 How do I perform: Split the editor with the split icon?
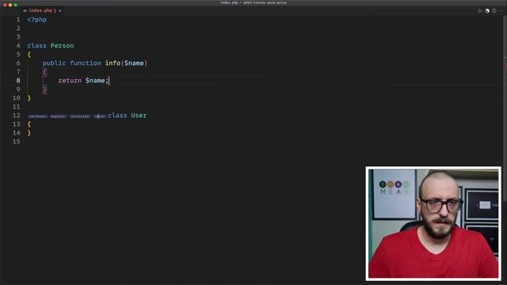click(494, 10)
